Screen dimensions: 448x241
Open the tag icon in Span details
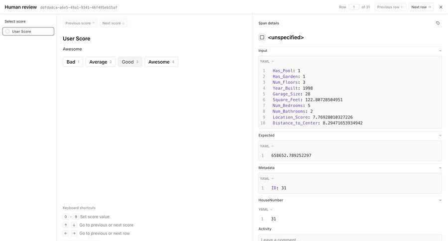(438, 23)
